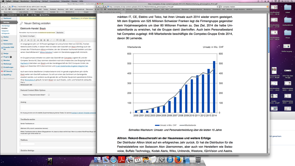The image size is (295, 166).
Task: Open the Entwickler menu
Action: (x=65, y=1)
